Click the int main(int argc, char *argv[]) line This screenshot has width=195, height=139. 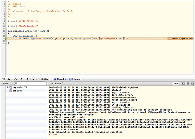pyautogui.click(x=29, y=31)
